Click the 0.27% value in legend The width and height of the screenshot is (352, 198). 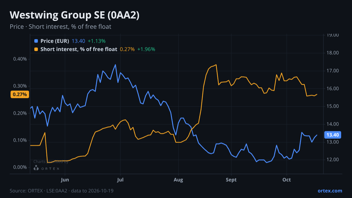(127, 49)
